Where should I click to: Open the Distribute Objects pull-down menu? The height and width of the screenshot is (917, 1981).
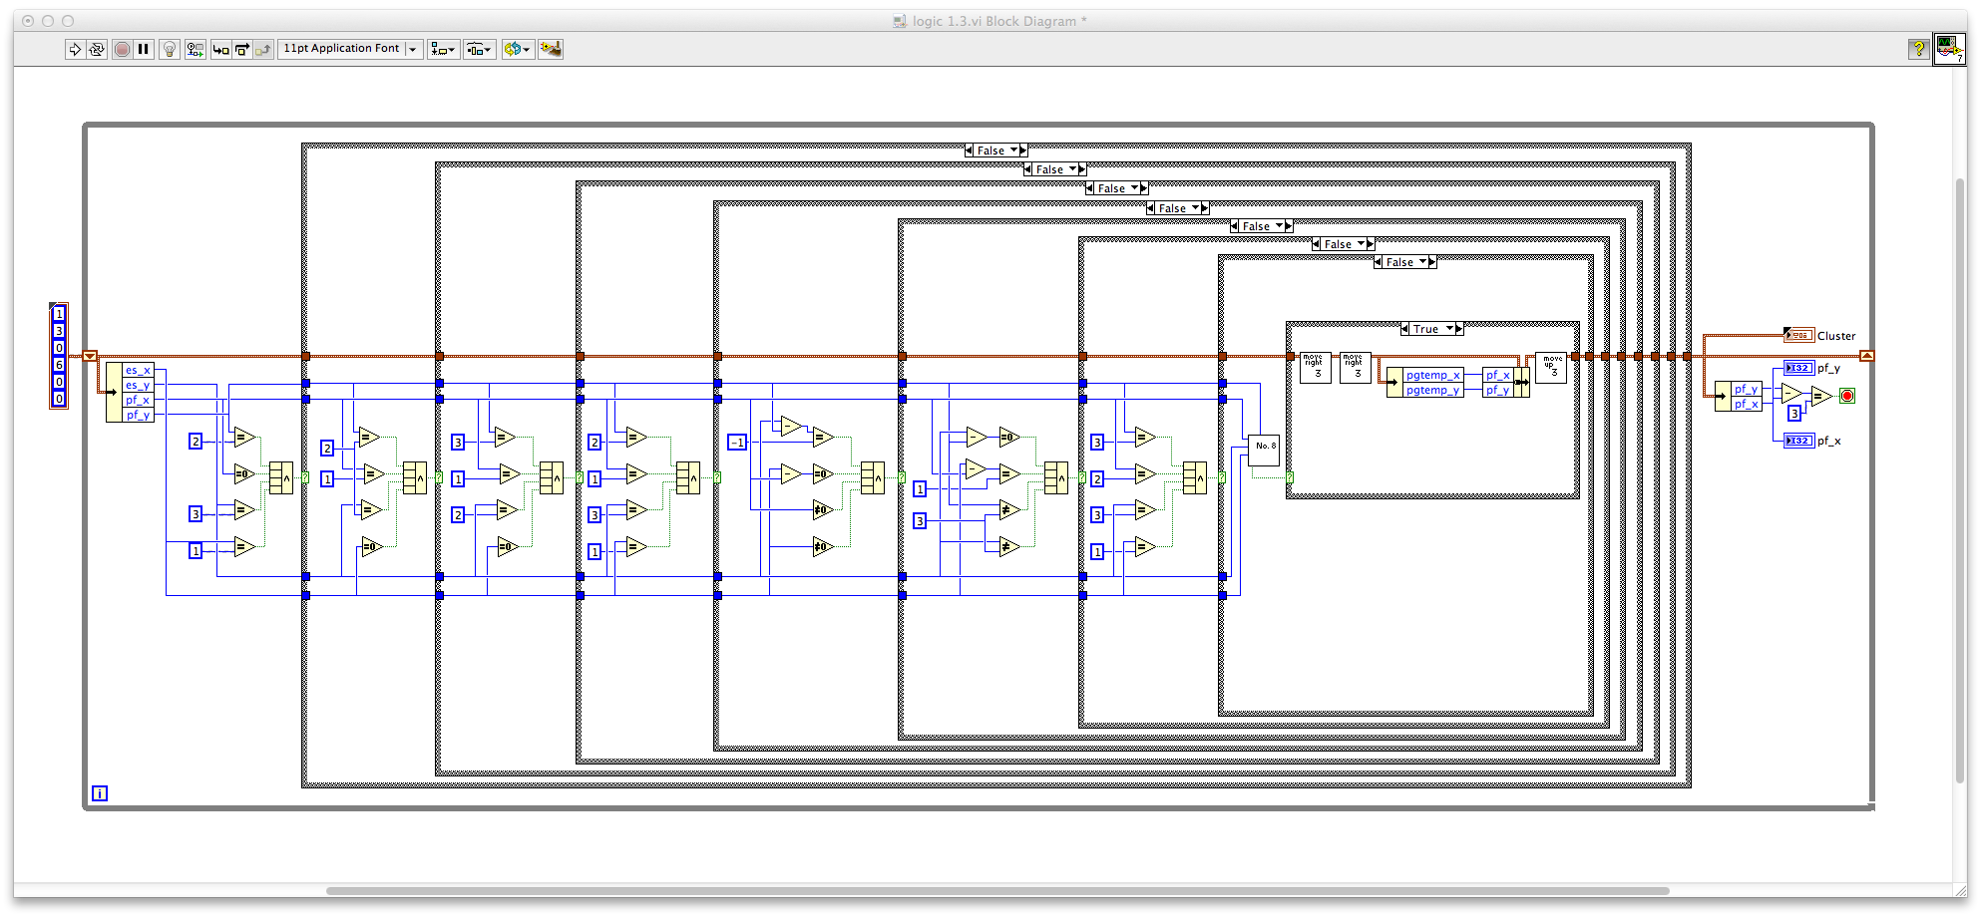point(479,49)
